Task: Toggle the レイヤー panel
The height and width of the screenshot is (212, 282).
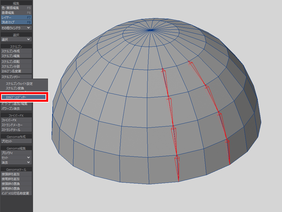Action: [16, 18]
